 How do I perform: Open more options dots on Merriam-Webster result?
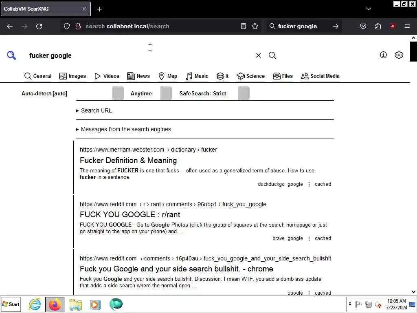click(x=309, y=184)
